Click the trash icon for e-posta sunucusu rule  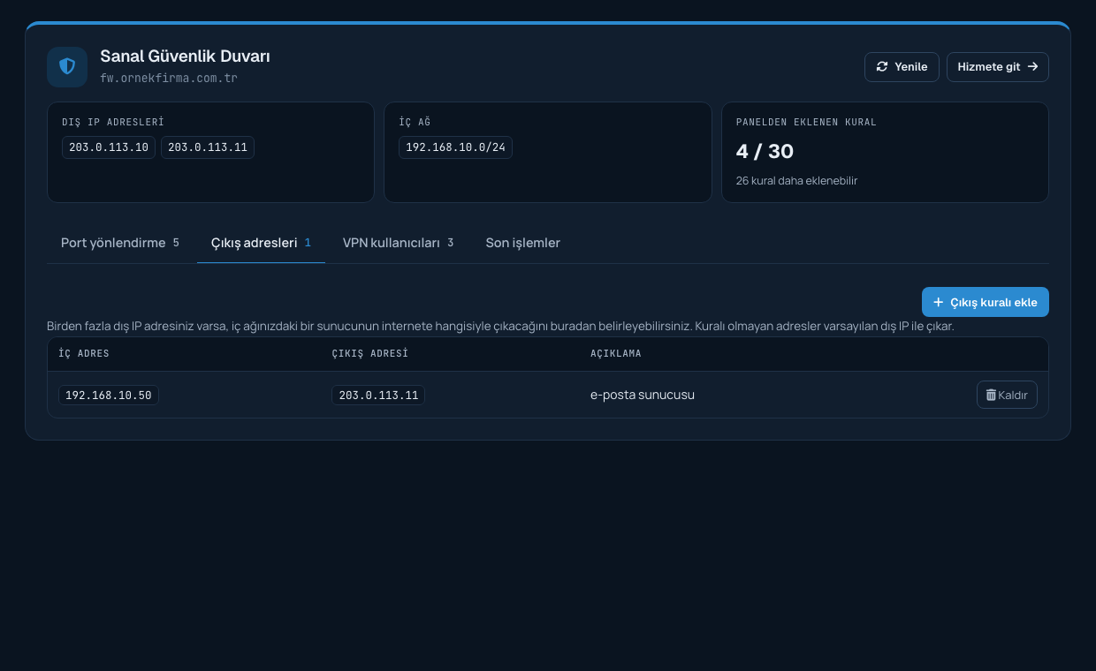(991, 395)
